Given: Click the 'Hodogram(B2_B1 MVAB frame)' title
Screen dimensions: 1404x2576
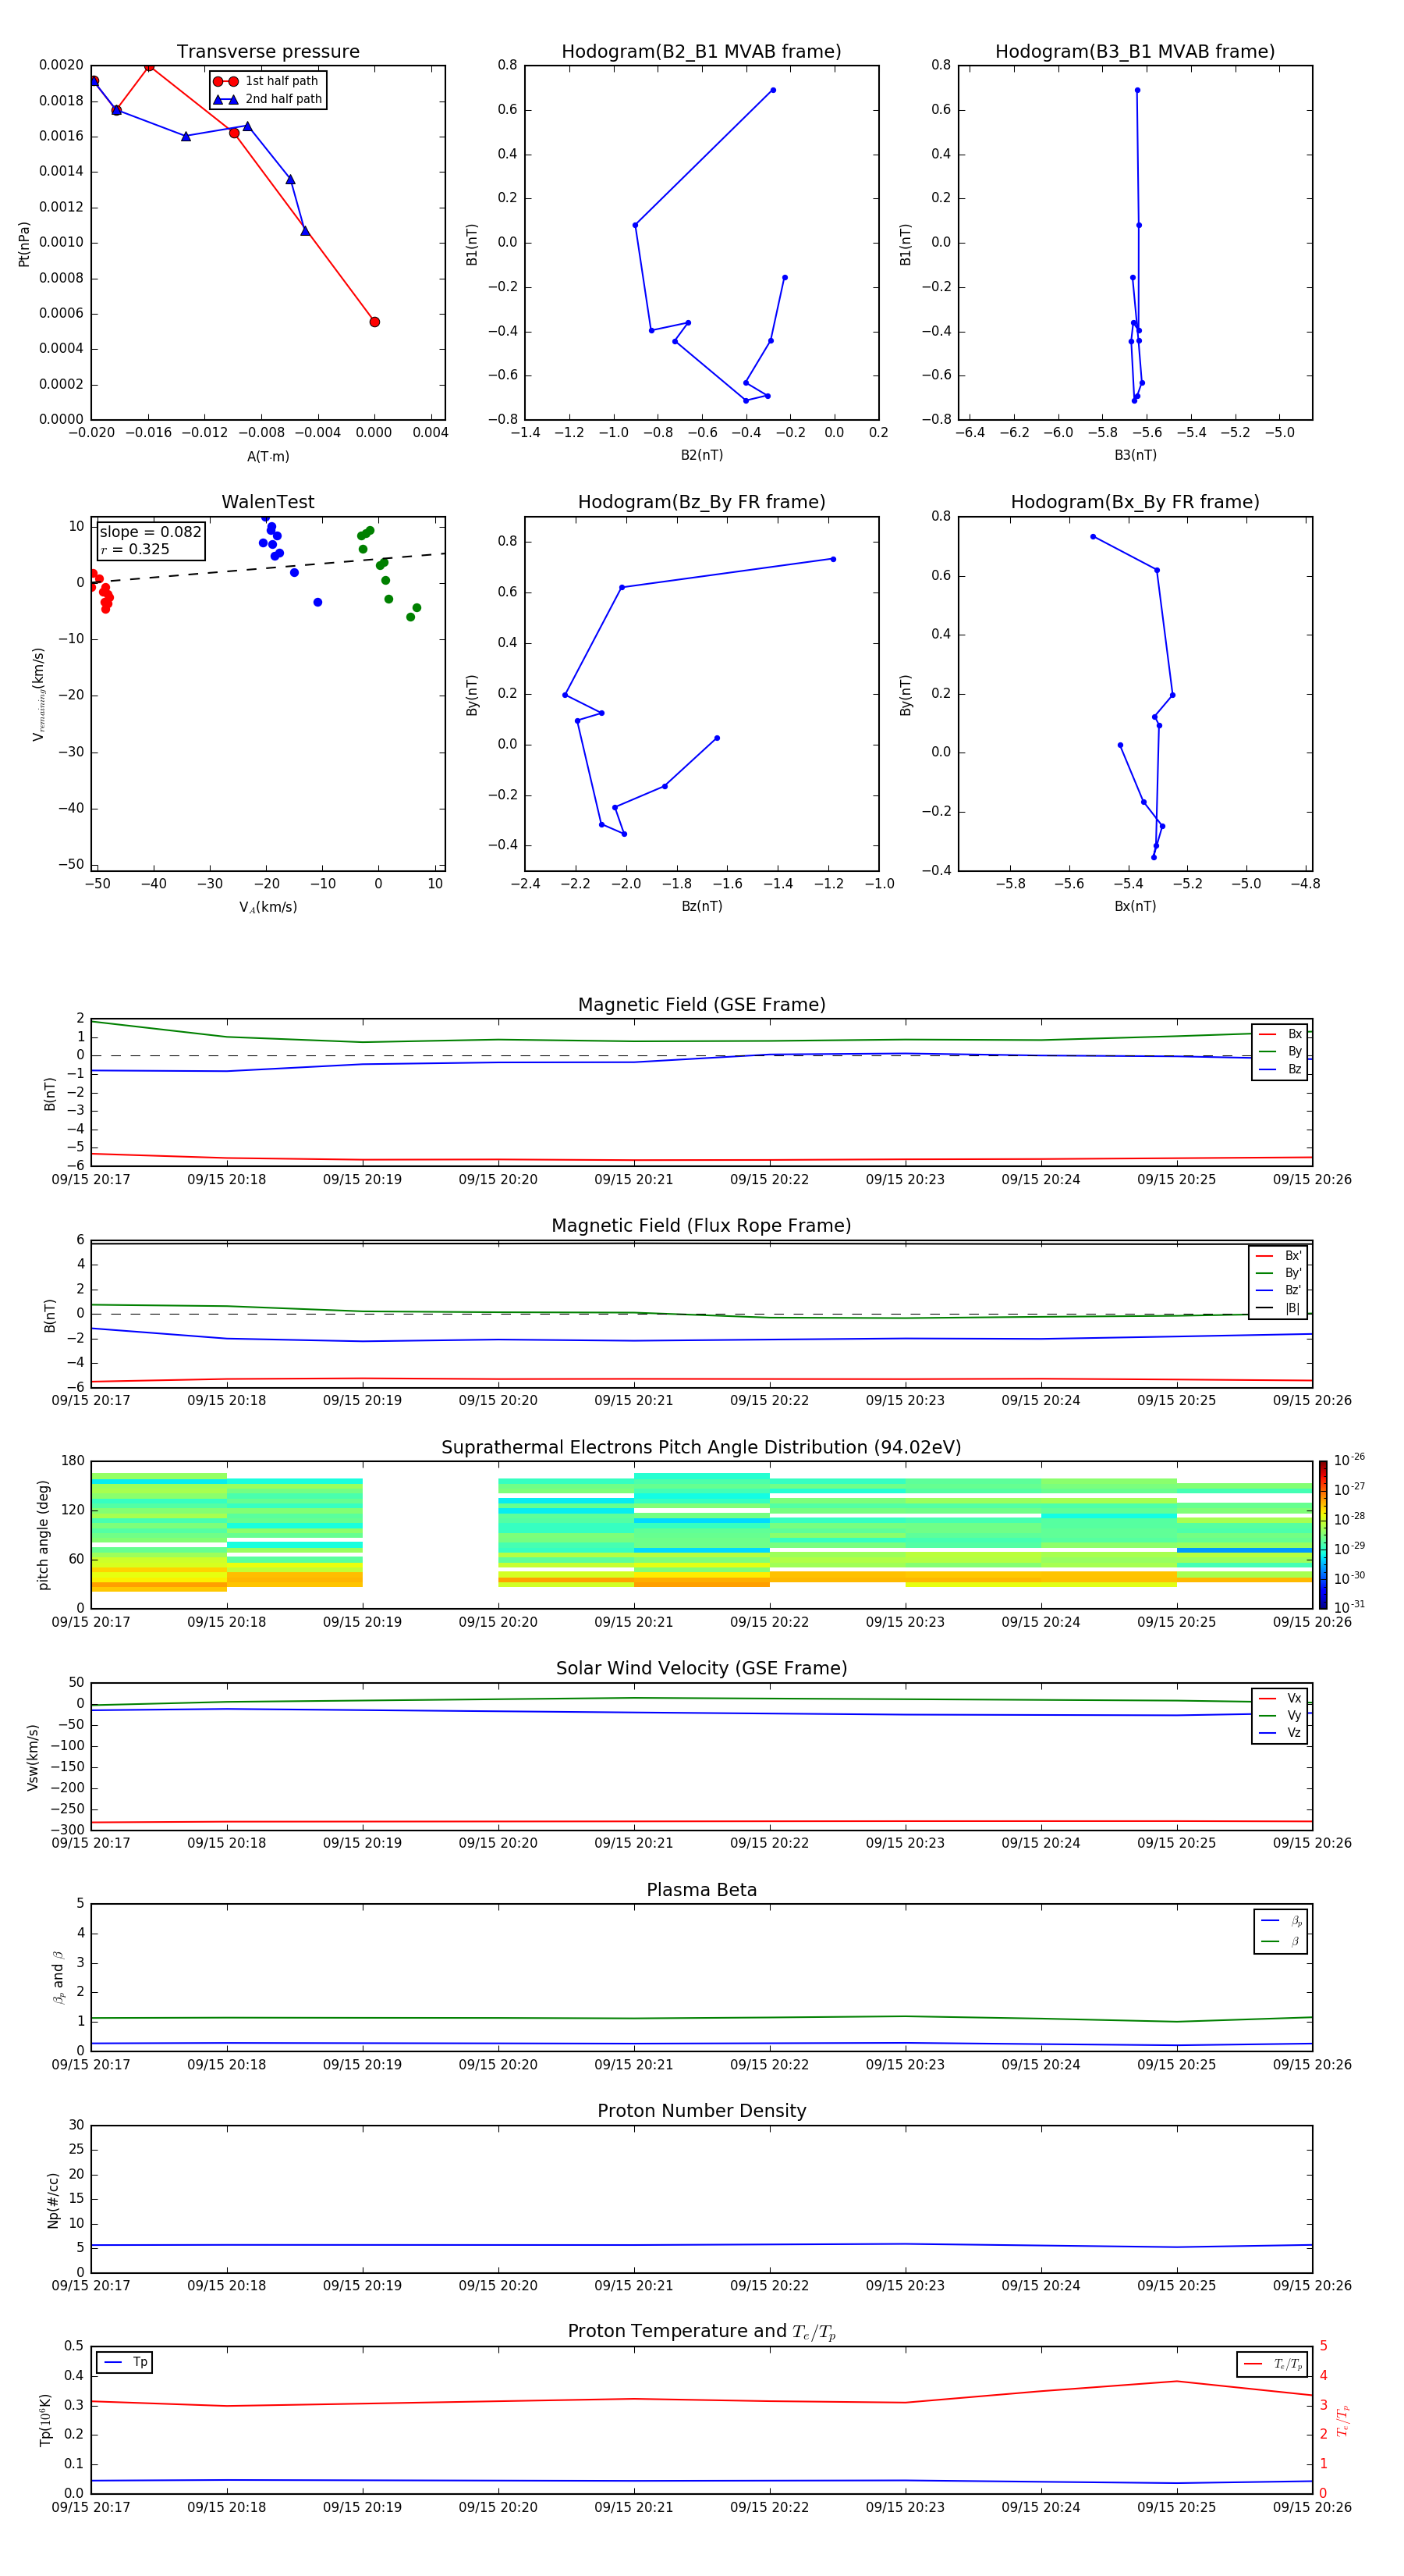Looking at the screenshot, I should click(701, 52).
